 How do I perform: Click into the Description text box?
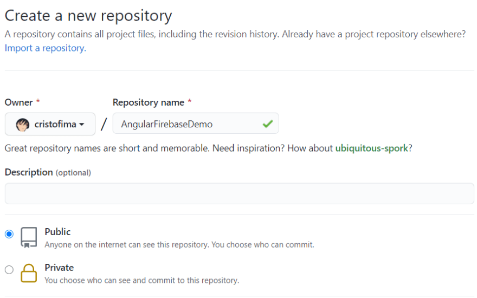click(x=239, y=193)
